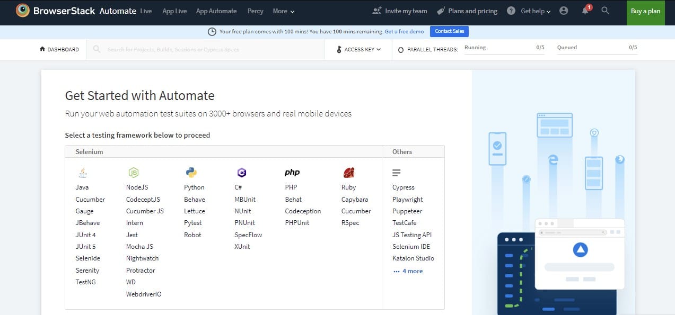The width and height of the screenshot is (675, 315).
Task: Click the PHP logo
Action: point(292,172)
